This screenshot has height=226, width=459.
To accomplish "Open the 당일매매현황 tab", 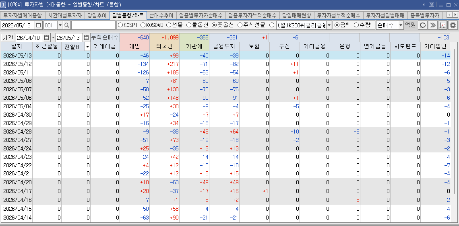I will click(x=296, y=16).
